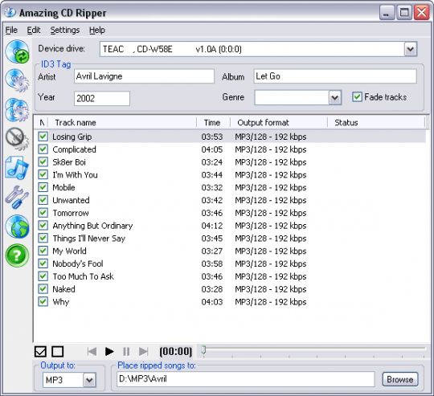Uncheck the Tomorrow track checkbox
The width and height of the screenshot is (434, 396).
43,213
